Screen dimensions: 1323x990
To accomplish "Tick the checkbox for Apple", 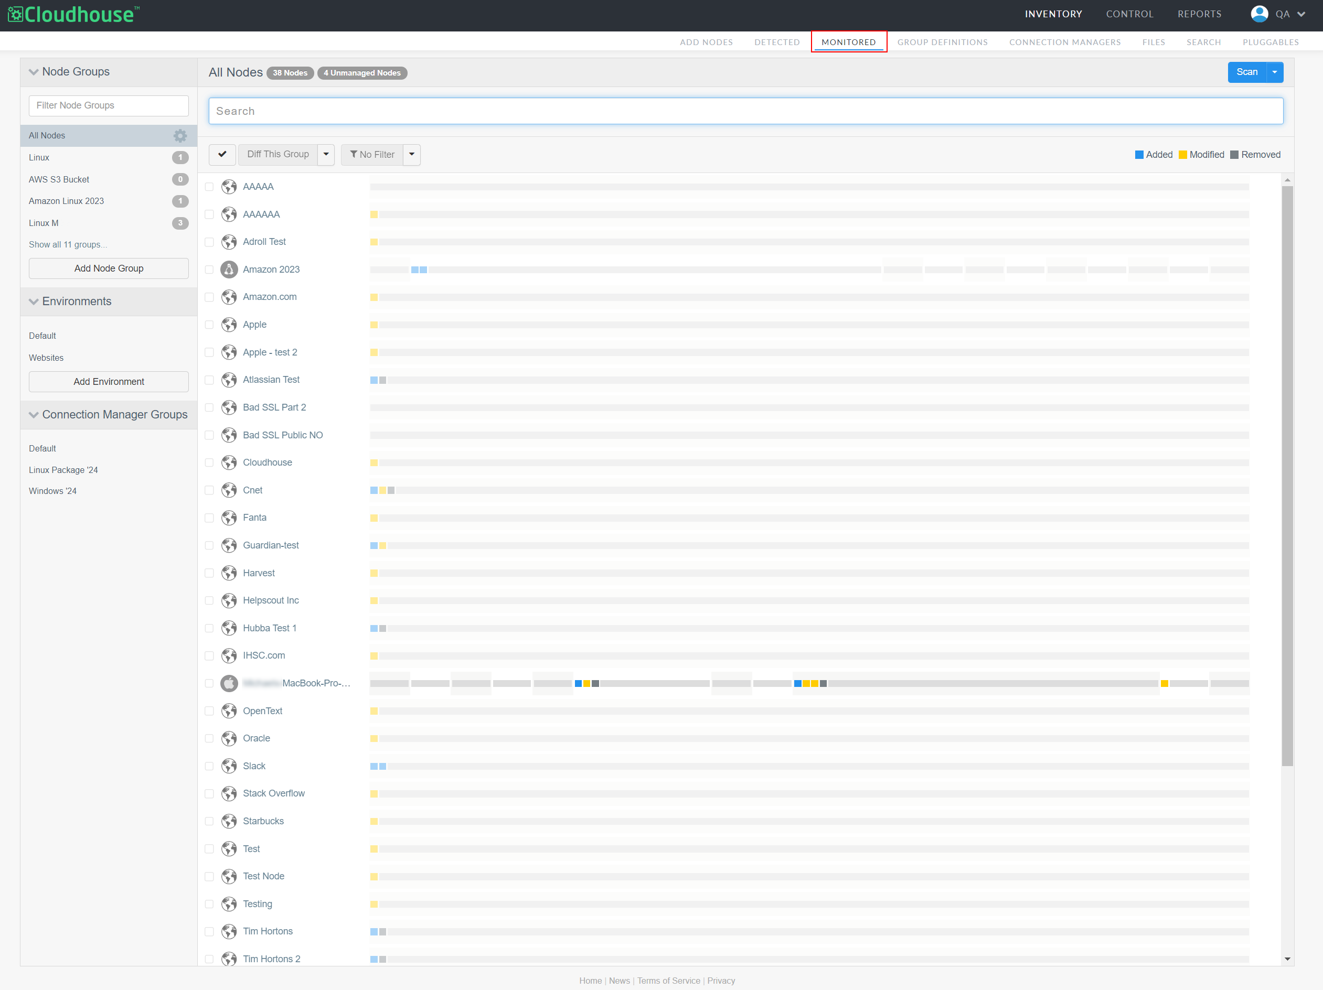I will point(209,325).
